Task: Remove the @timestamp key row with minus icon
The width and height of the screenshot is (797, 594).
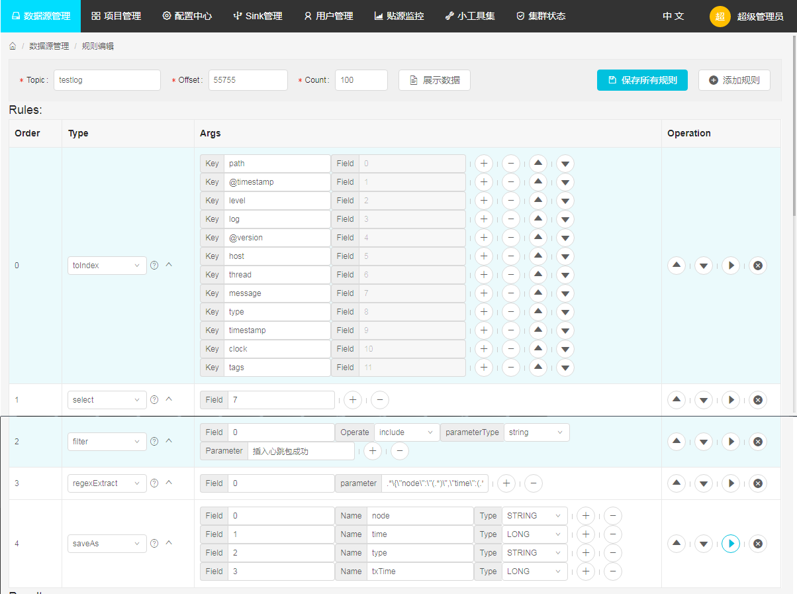Action: click(x=511, y=182)
